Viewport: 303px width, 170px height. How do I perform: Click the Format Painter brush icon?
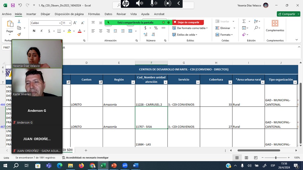click(x=19, y=34)
